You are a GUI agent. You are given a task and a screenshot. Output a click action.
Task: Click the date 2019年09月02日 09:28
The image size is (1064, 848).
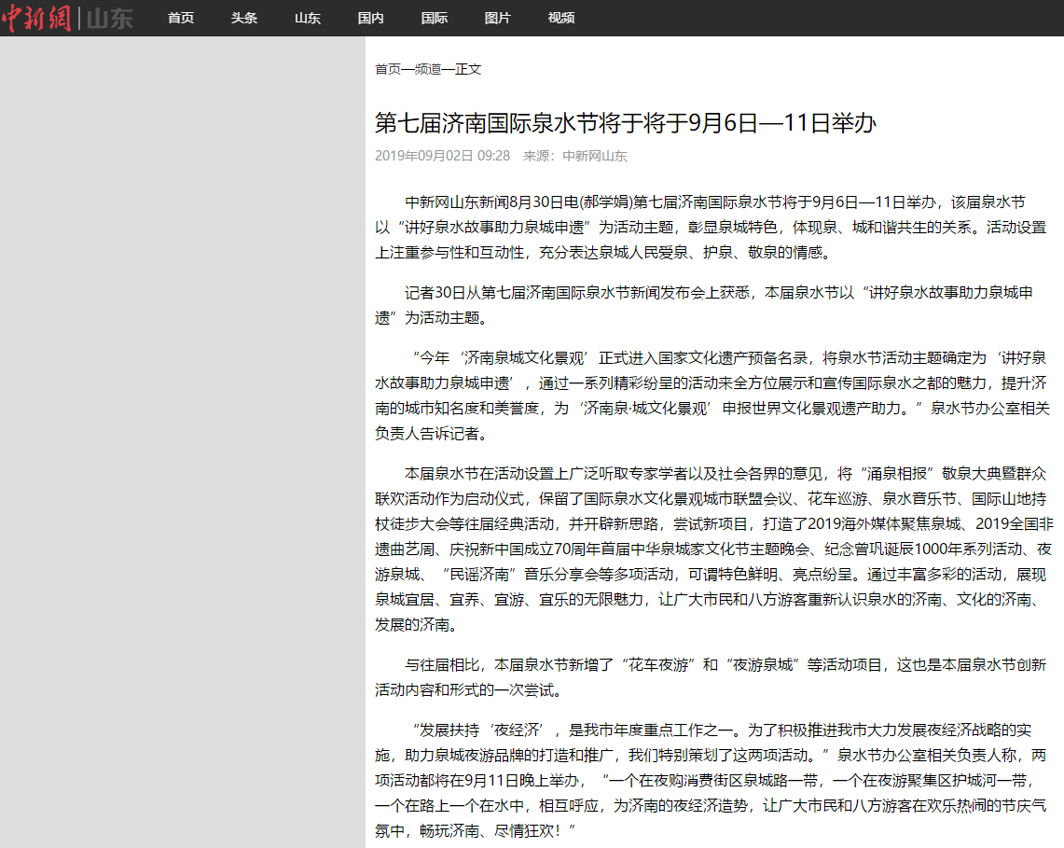pyautogui.click(x=442, y=156)
